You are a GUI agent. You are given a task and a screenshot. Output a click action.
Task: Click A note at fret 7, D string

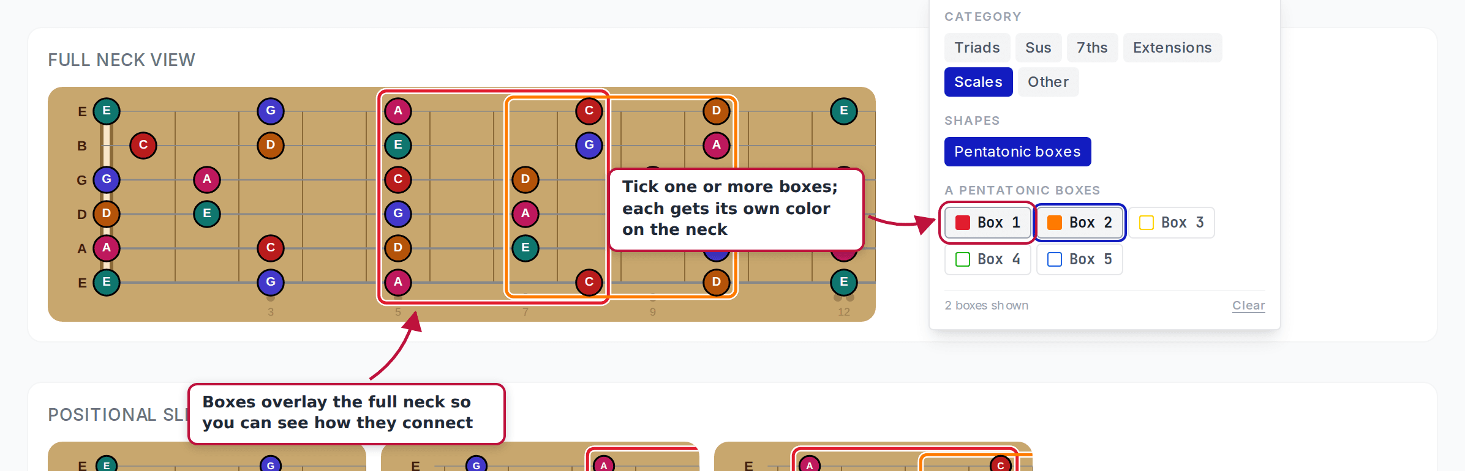[x=525, y=214]
